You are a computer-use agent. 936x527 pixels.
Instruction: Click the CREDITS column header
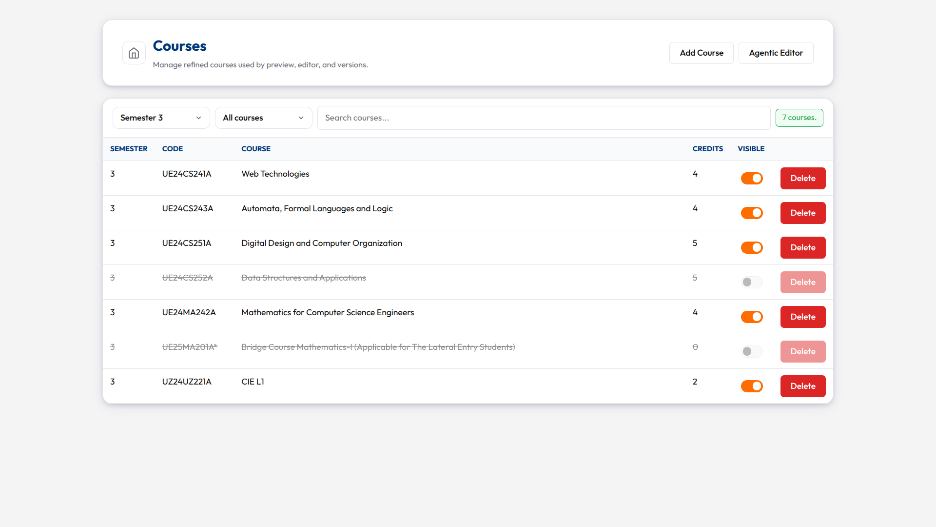pos(707,149)
